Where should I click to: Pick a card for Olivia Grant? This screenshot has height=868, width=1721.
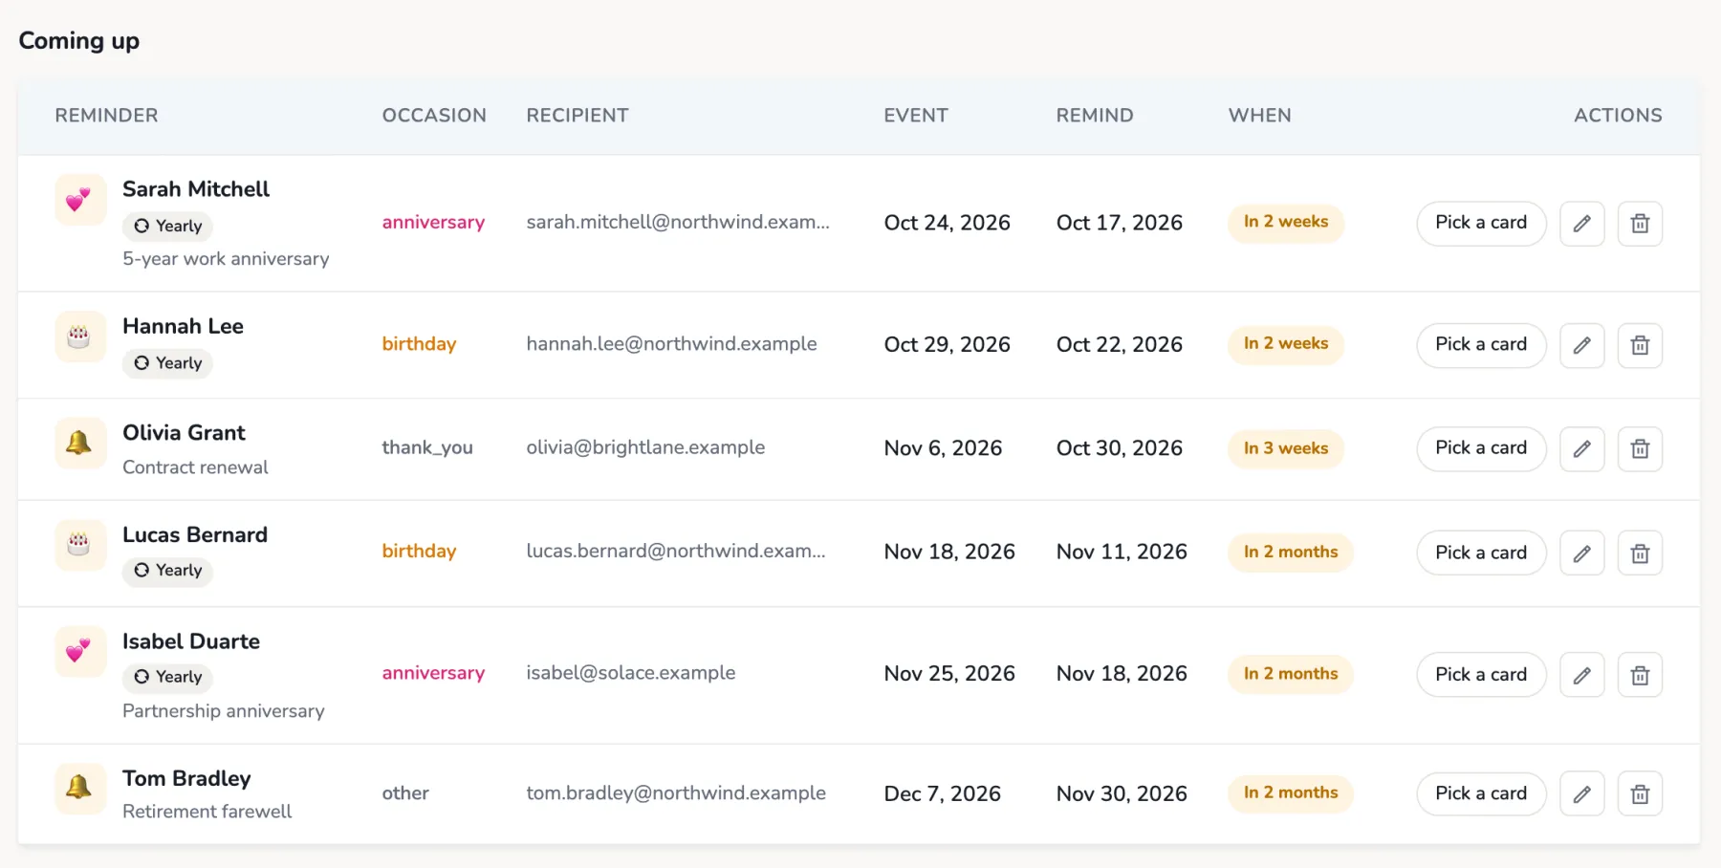pos(1481,448)
